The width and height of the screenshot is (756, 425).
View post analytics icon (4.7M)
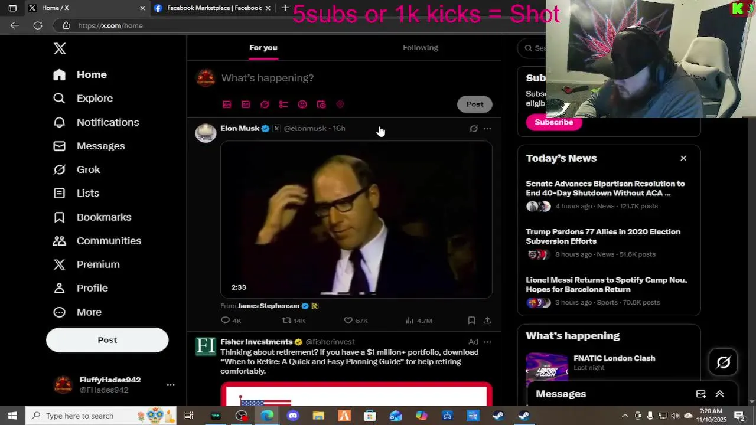click(x=419, y=321)
